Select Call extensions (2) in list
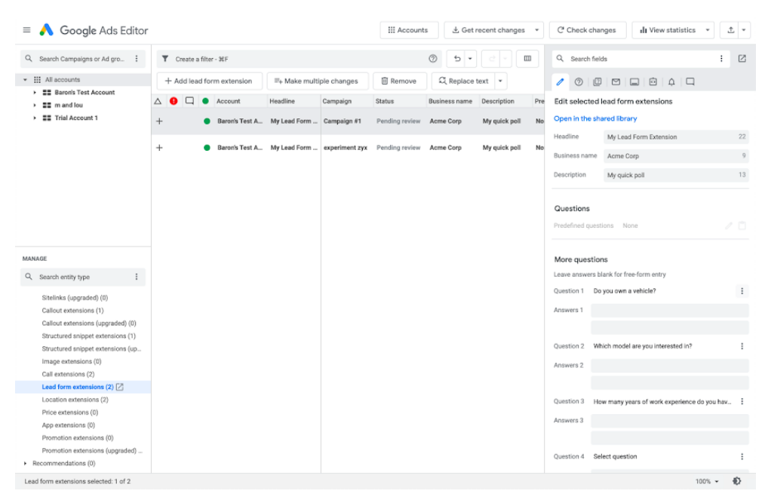 coord(68,375)
